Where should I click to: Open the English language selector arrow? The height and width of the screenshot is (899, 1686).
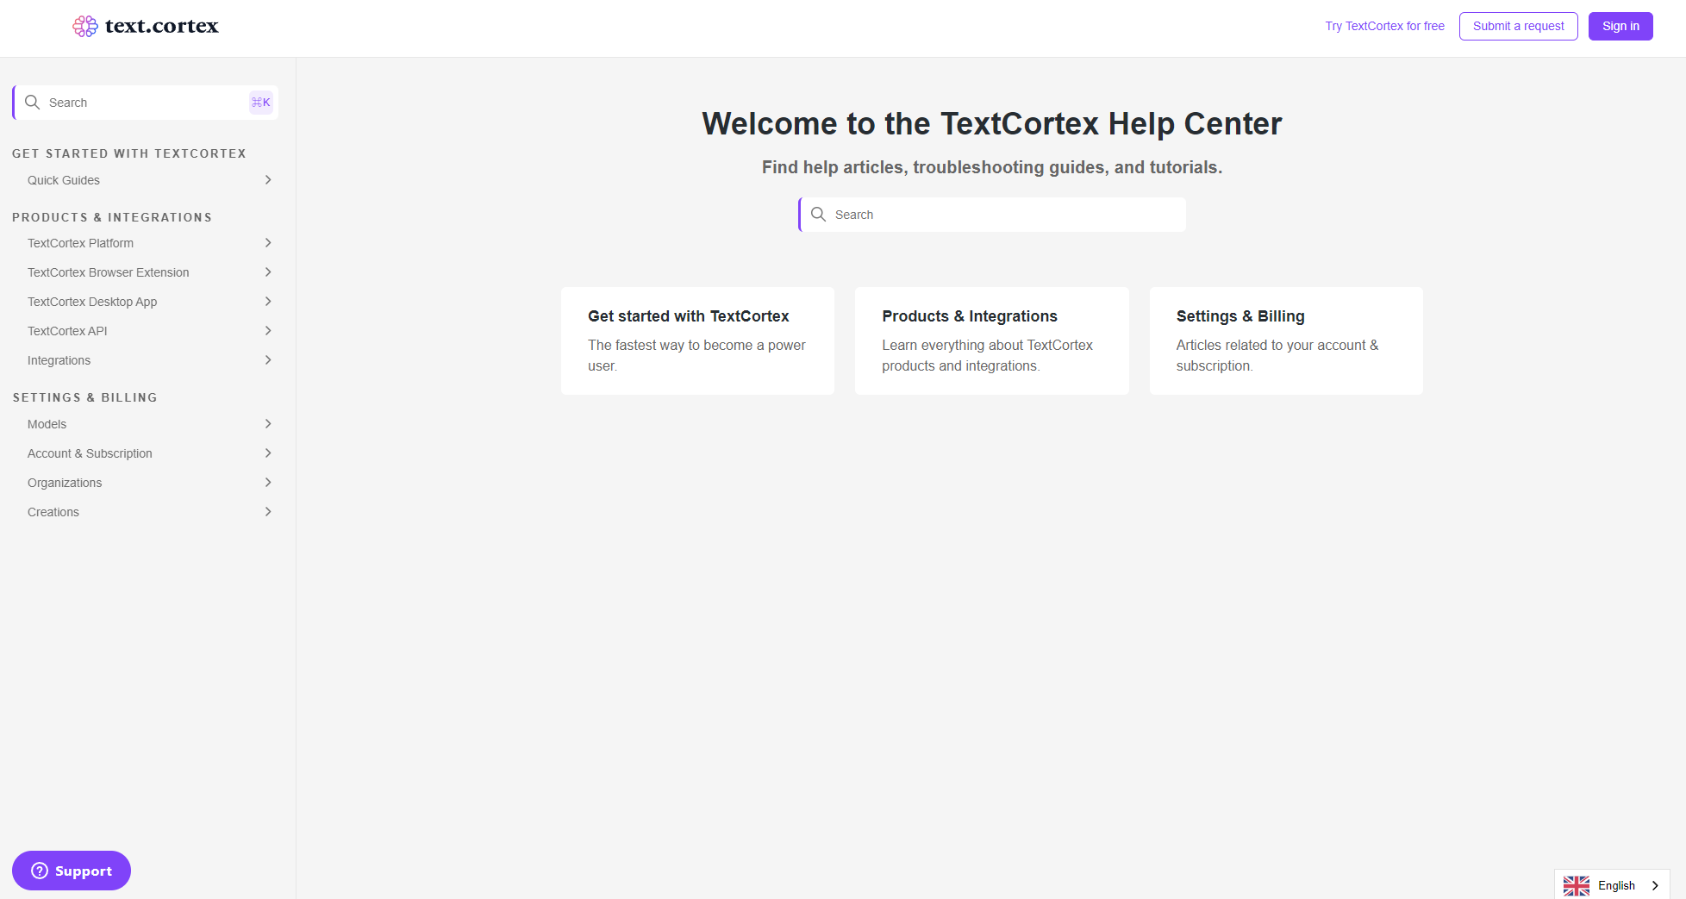tap(1655, 885)
